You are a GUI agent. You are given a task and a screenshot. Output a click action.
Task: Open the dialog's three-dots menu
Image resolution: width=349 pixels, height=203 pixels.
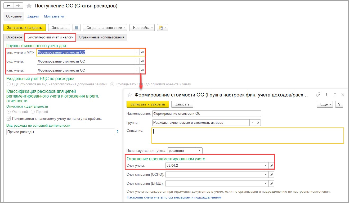[x=327, y=95]
